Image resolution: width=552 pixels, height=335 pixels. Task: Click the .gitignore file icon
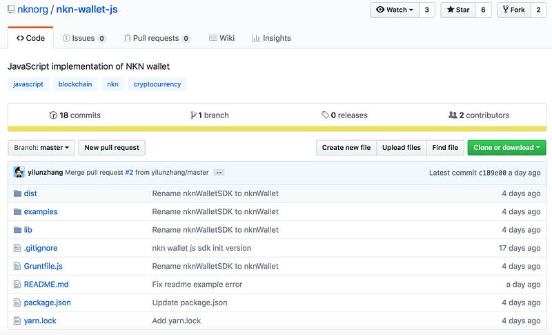(18, 248)
